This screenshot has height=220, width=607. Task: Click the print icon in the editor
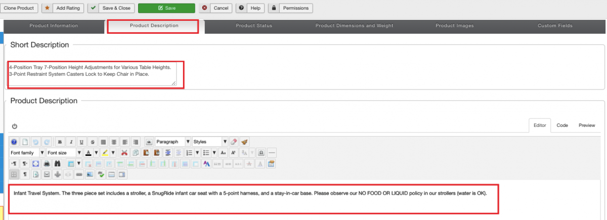47,164
